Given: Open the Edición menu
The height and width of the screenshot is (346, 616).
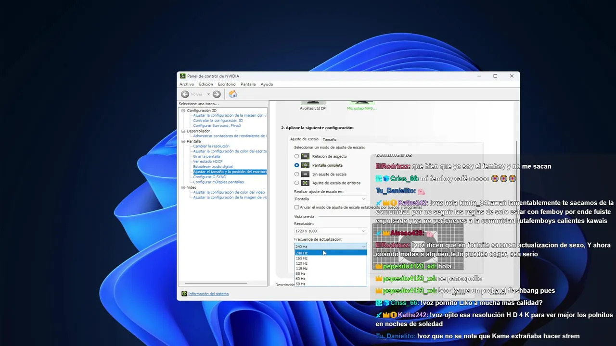Looking at the screenshot, I should click(x=206, y=84).
